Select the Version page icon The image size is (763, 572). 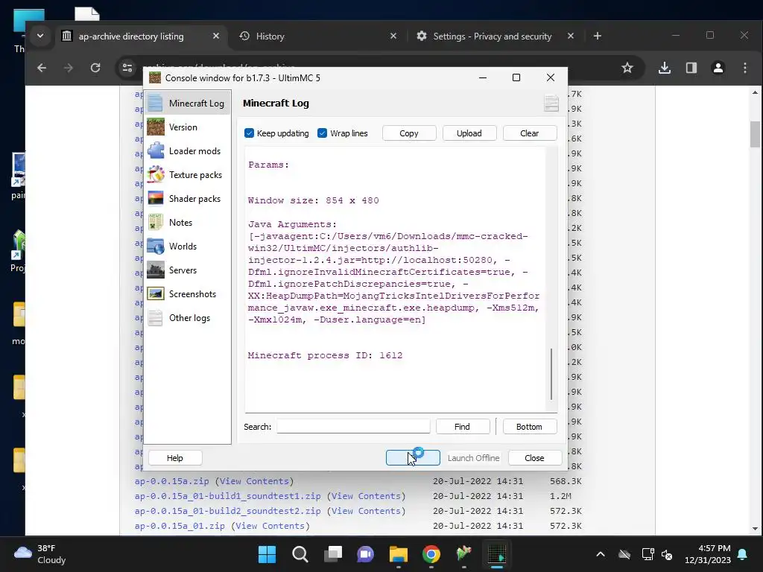pyautogui.click(x=156, y=127)
